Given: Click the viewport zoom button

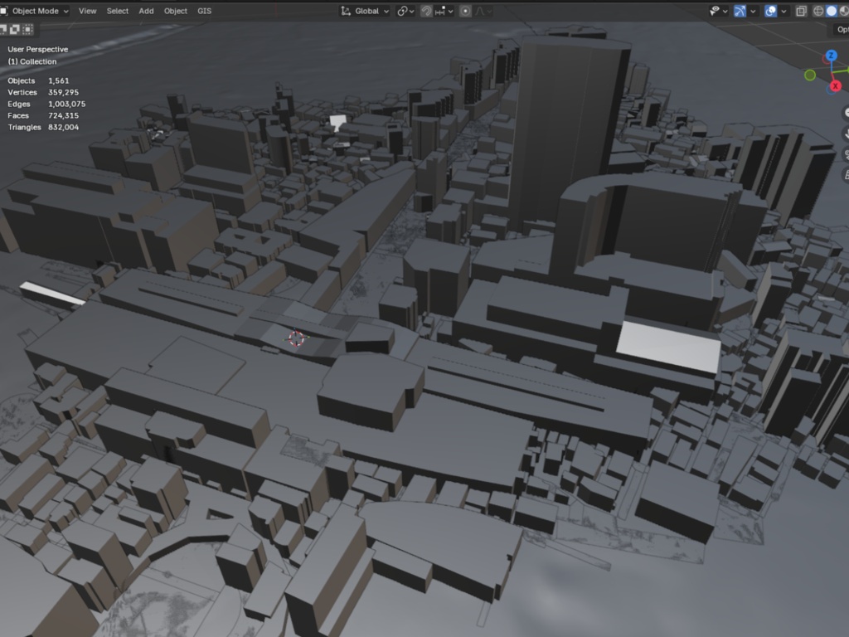Looking at the screenshot, I should click(x=845, y=113).
